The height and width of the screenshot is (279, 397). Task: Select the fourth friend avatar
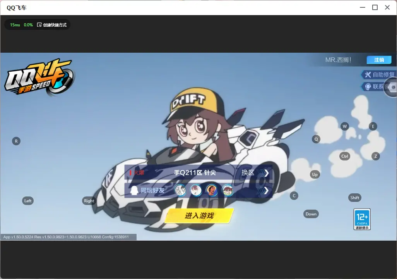tap(228, 190)
